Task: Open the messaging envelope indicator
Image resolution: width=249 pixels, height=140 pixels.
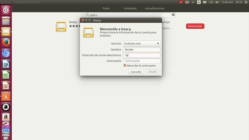Action: 205,2
